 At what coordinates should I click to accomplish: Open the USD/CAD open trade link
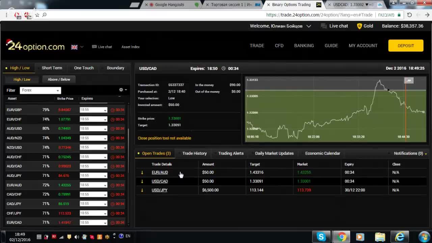[x=160, y=181]
